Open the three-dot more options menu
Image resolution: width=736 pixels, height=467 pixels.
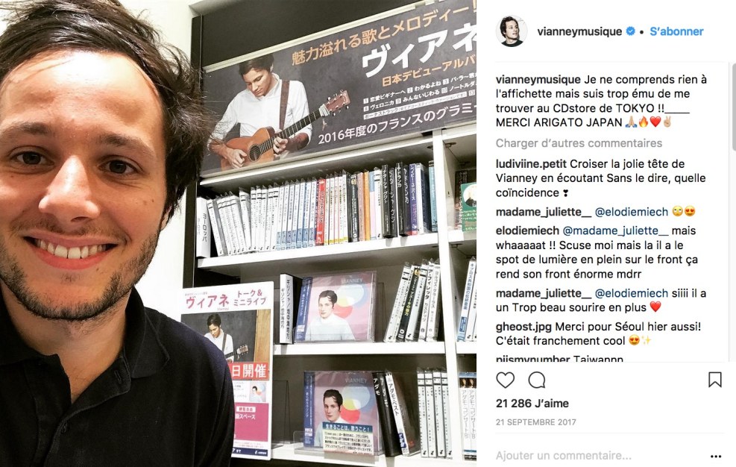pos(715,457)
